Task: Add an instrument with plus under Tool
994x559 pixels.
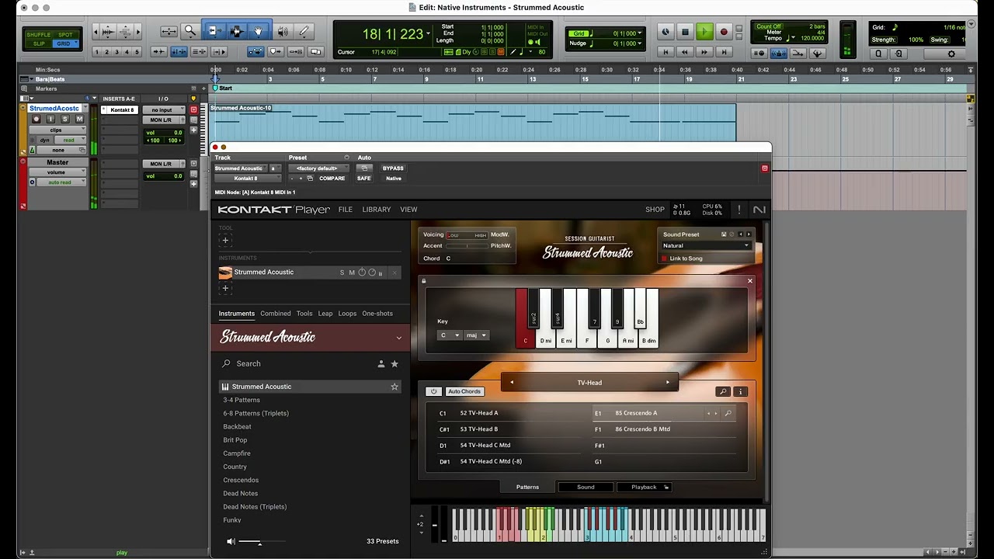Action: click(225, 241)
